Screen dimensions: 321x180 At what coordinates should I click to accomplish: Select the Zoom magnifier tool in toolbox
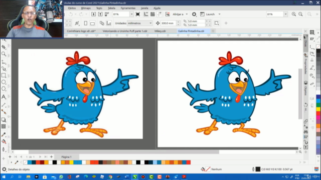point(4,54)
